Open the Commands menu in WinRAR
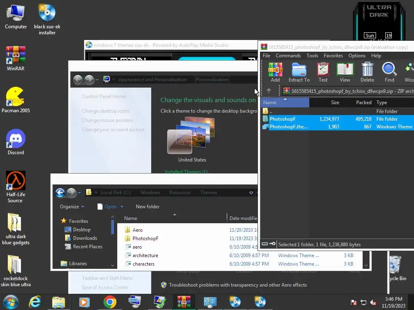Screen dimensions: 414x310 click(288, 56)
